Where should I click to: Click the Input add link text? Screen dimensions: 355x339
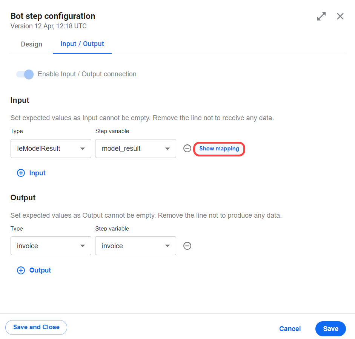37,173
